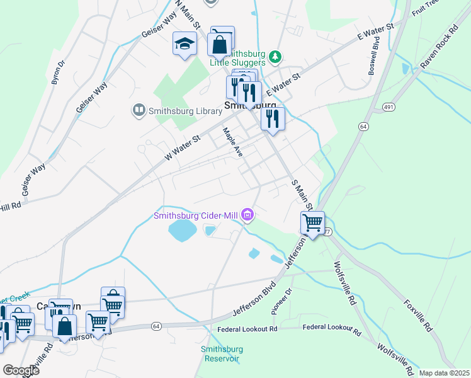Click the Route 64 shield below Route 491
471x378 pixels.
click(363, 127)
